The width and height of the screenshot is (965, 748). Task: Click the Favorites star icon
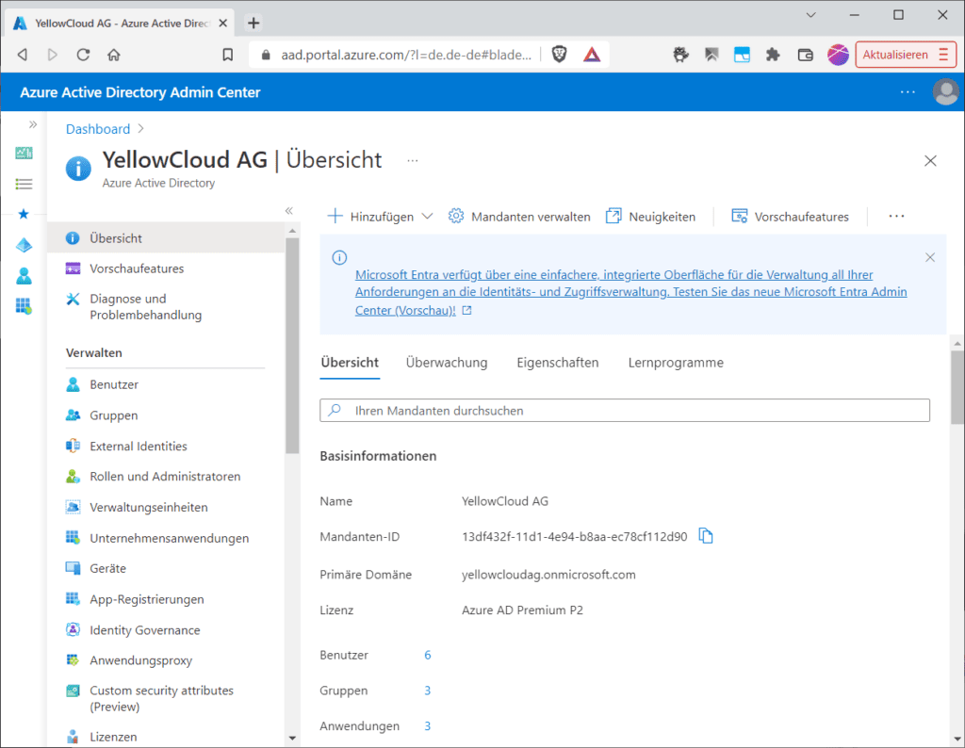pos(24,214)
